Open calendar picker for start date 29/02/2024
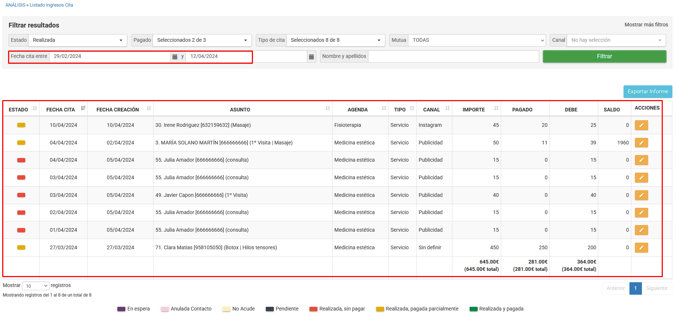This screenshot has height=320, width=676. point(175,57)
